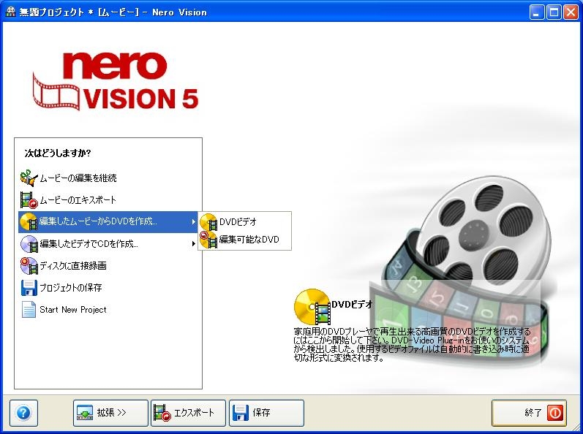Choose 編集したビデオでCDを作成 entry
The height and width of the screenshot is (434, 583).
[108, 244]
